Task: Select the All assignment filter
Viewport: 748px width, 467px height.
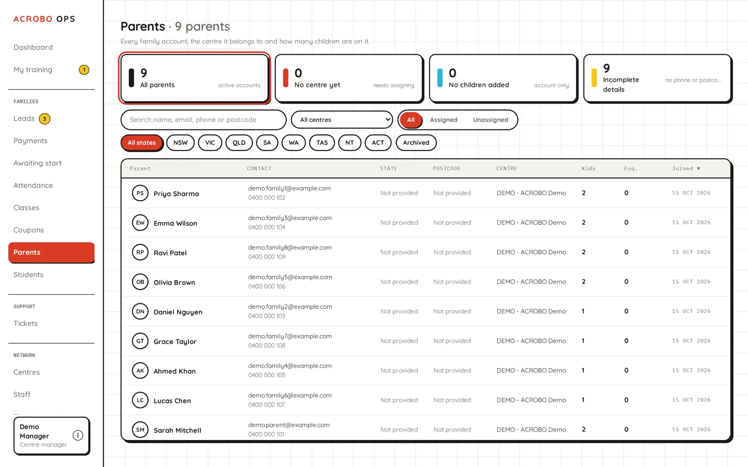Action: [x=410, y=120]
